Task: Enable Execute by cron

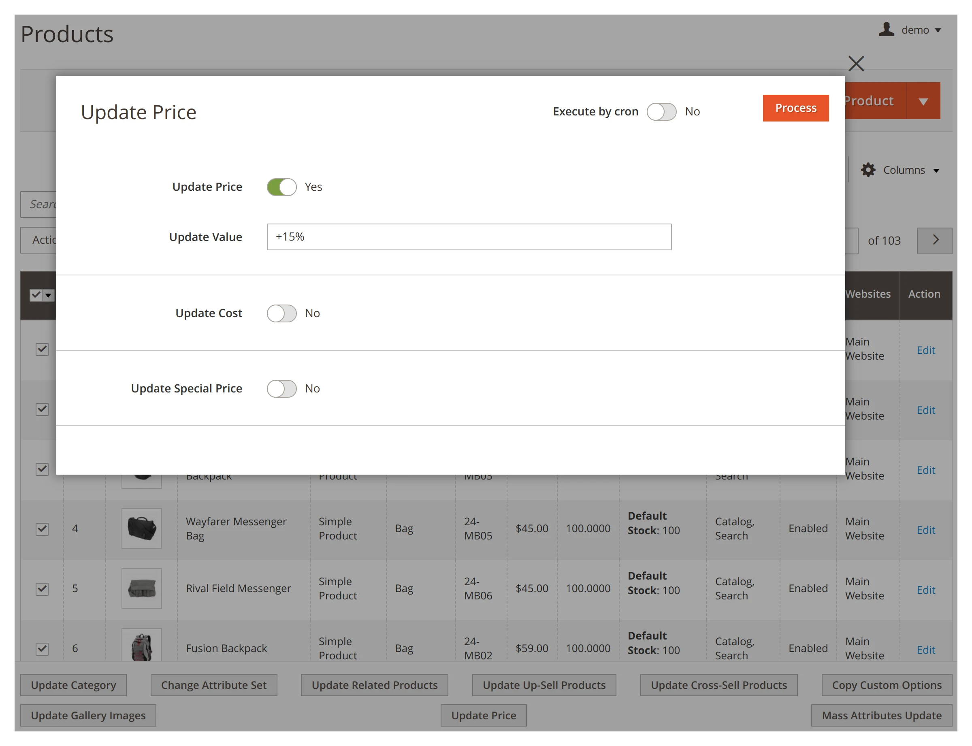Action: coord(662,111)
